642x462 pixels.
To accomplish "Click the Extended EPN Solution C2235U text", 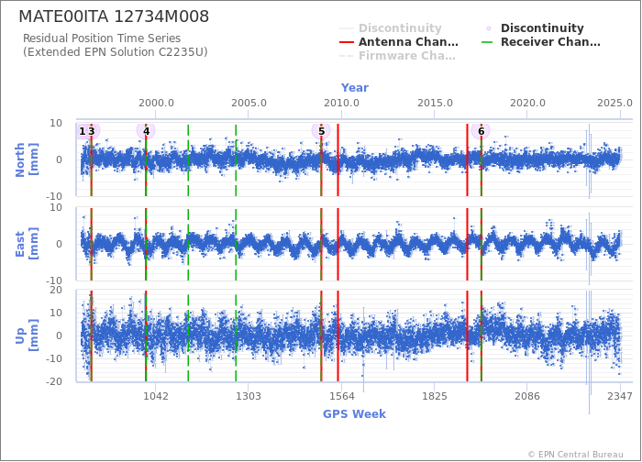I will [x=115, y=52].
